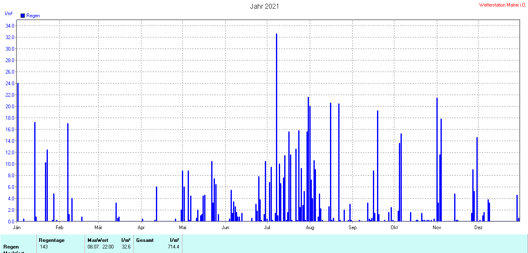This screenshot has height=253, width=528.
Task: Select the Okt month label on axis
Action: coord(394,227)
